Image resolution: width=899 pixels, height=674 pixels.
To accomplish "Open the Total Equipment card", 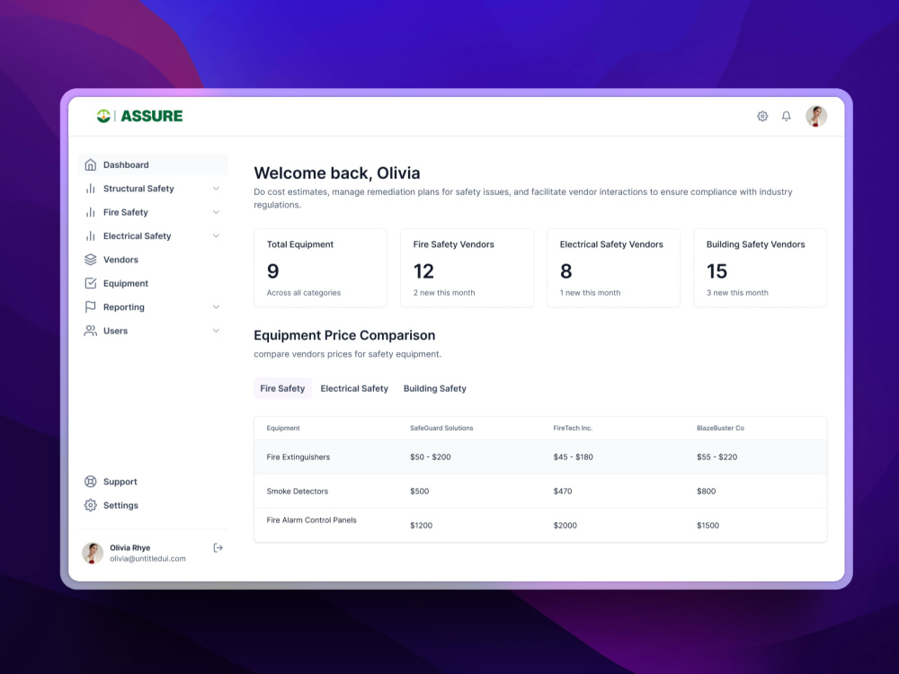I will click(x=321, y=268).
